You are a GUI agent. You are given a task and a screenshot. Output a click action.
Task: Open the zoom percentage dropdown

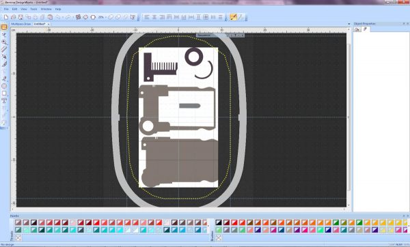(x=105, y=17)
